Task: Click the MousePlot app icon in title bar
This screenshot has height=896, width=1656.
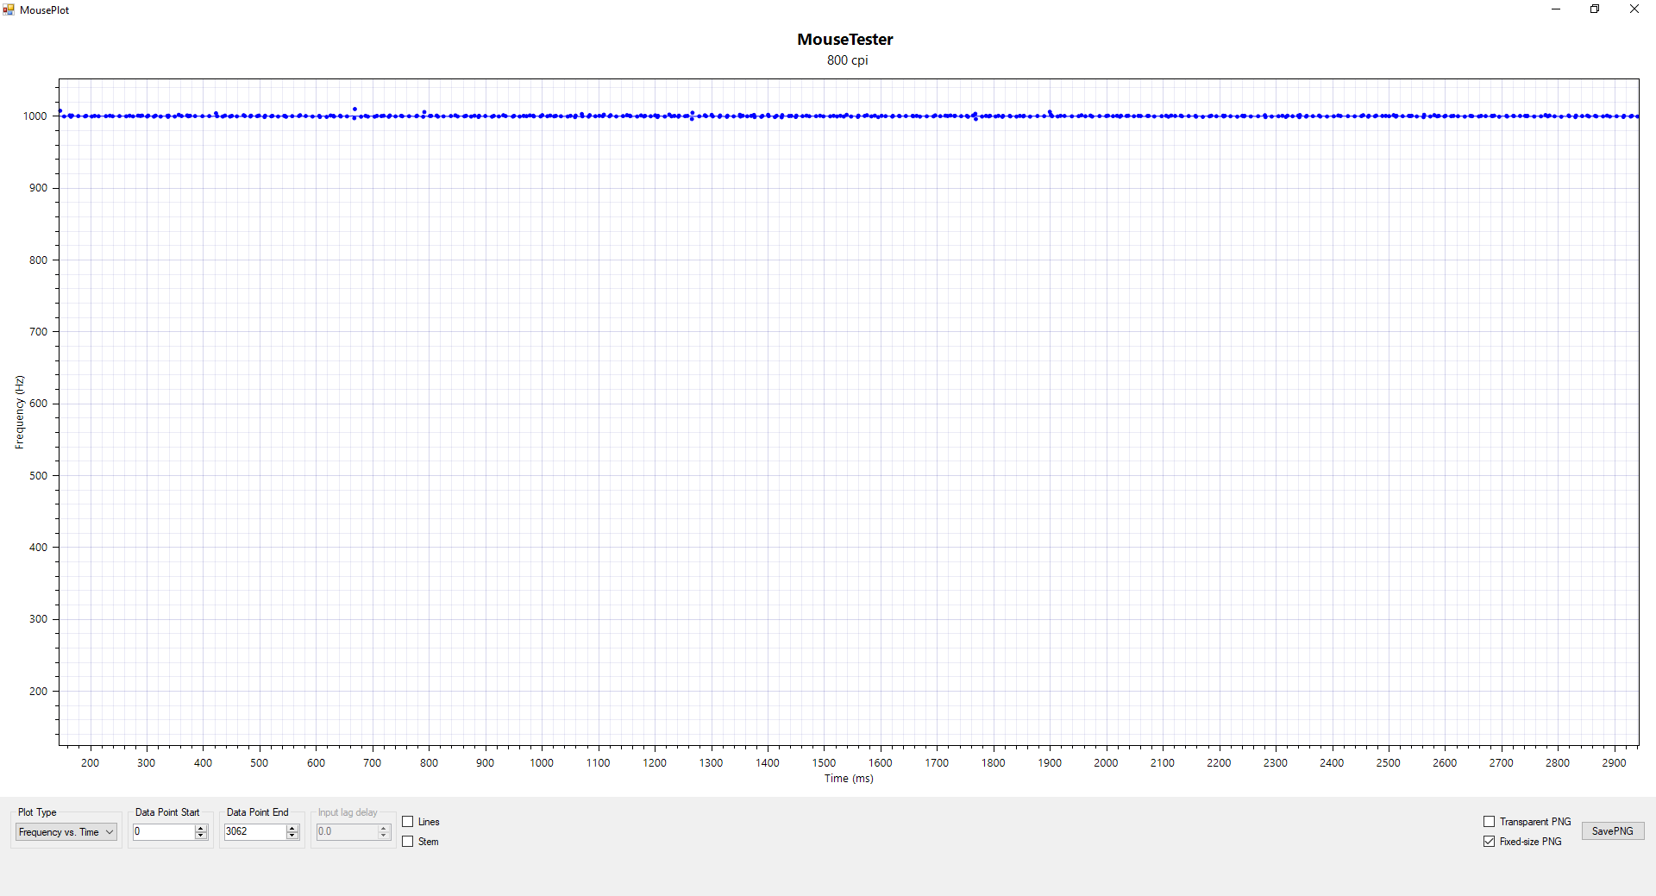Action: tap(9, 9)
